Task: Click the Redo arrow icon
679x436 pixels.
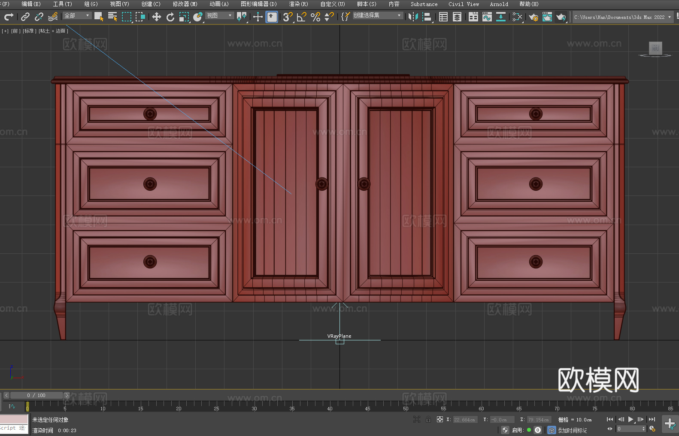Action: click(x=9, y=17)
